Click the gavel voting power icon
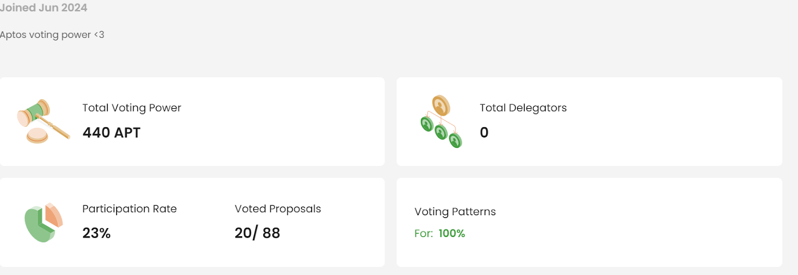 [x=43, y=121]
